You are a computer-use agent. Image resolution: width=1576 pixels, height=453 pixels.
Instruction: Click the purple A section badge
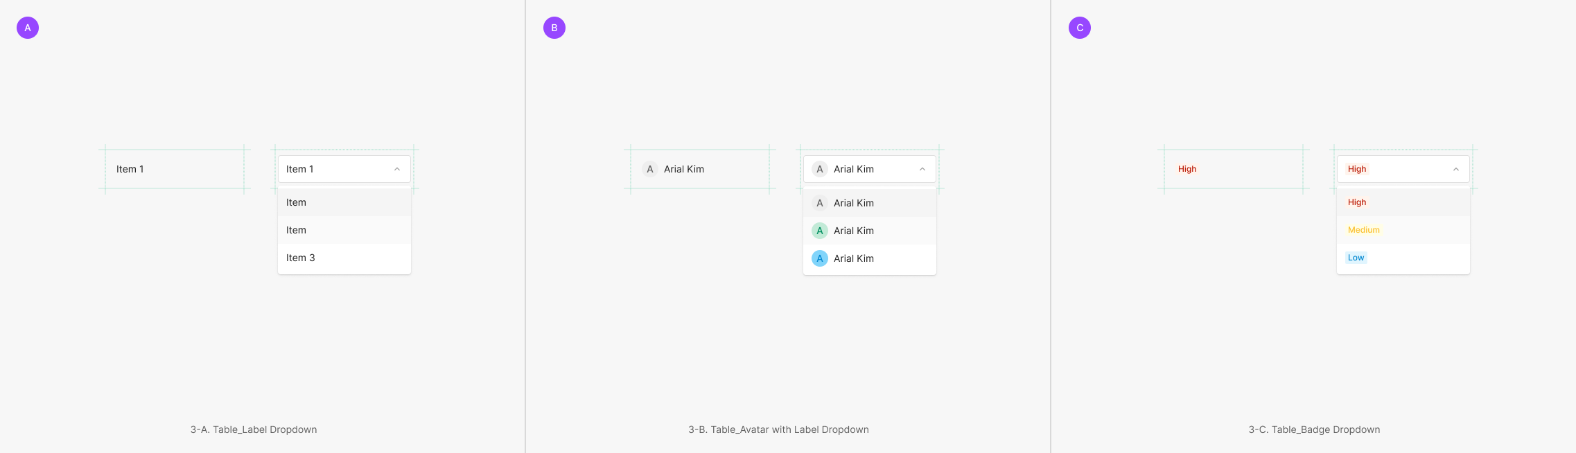(x=28, y=28)
